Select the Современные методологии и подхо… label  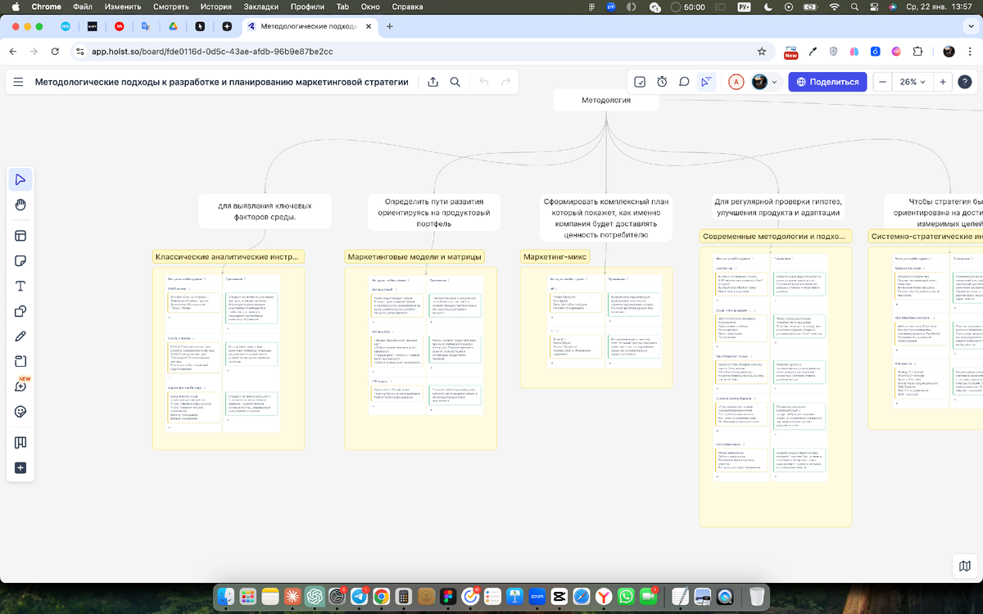click(776, 236)
